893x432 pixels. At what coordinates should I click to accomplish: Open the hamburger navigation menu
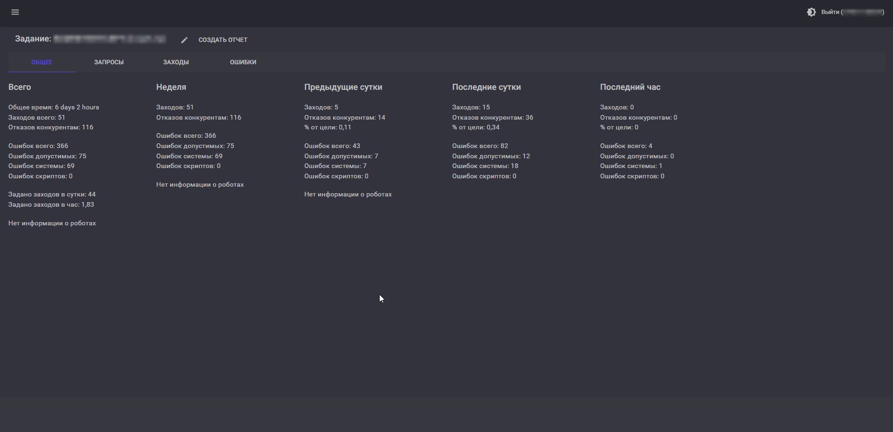15,12
